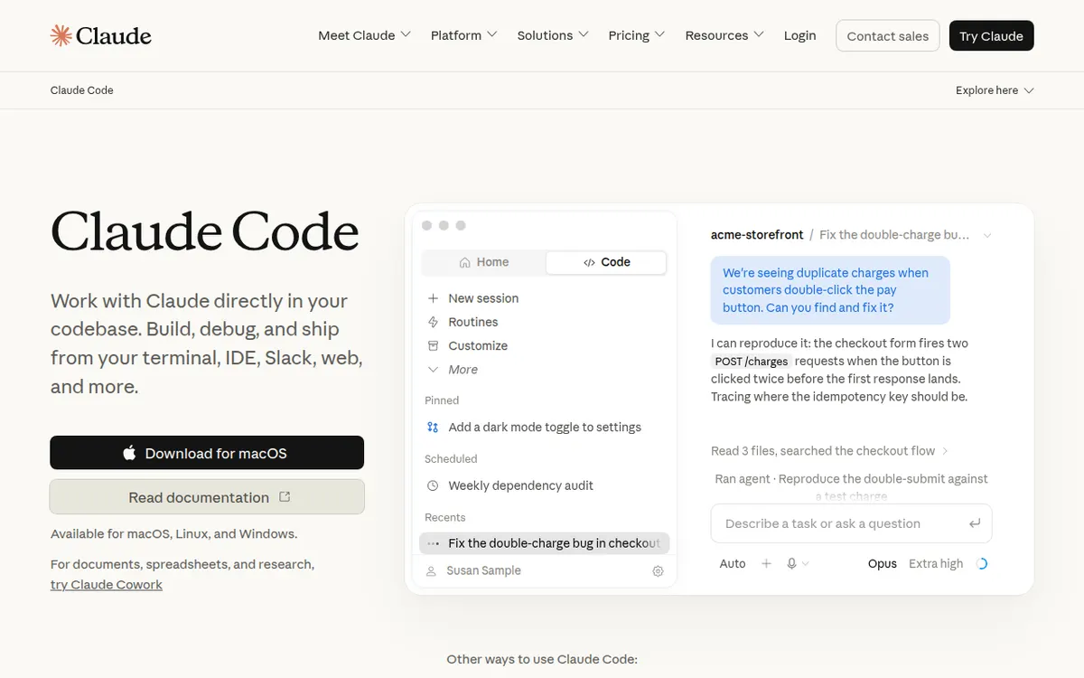Click the acme-storefront project name
This screenshot has width=1084, height=678.
coord(757,235)
